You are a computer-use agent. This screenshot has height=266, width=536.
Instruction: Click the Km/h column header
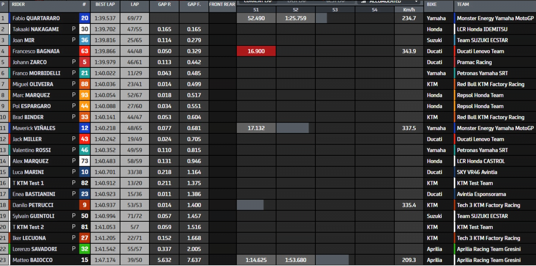click(x=409, y=10)
